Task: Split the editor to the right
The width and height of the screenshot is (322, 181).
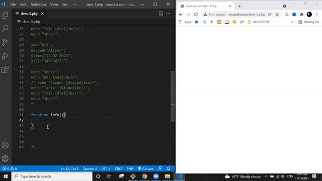Action: [x=161, y=14]
